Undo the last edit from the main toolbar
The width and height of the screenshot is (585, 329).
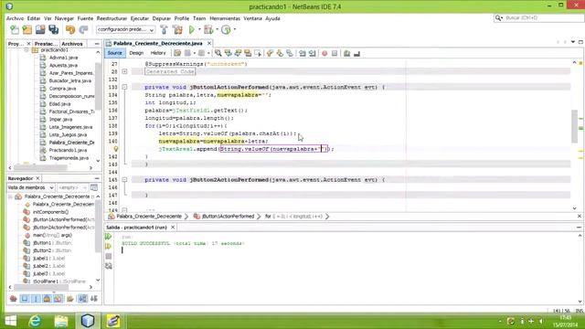(70, 29)
